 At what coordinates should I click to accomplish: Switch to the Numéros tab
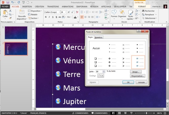click(x=99, y=37)
